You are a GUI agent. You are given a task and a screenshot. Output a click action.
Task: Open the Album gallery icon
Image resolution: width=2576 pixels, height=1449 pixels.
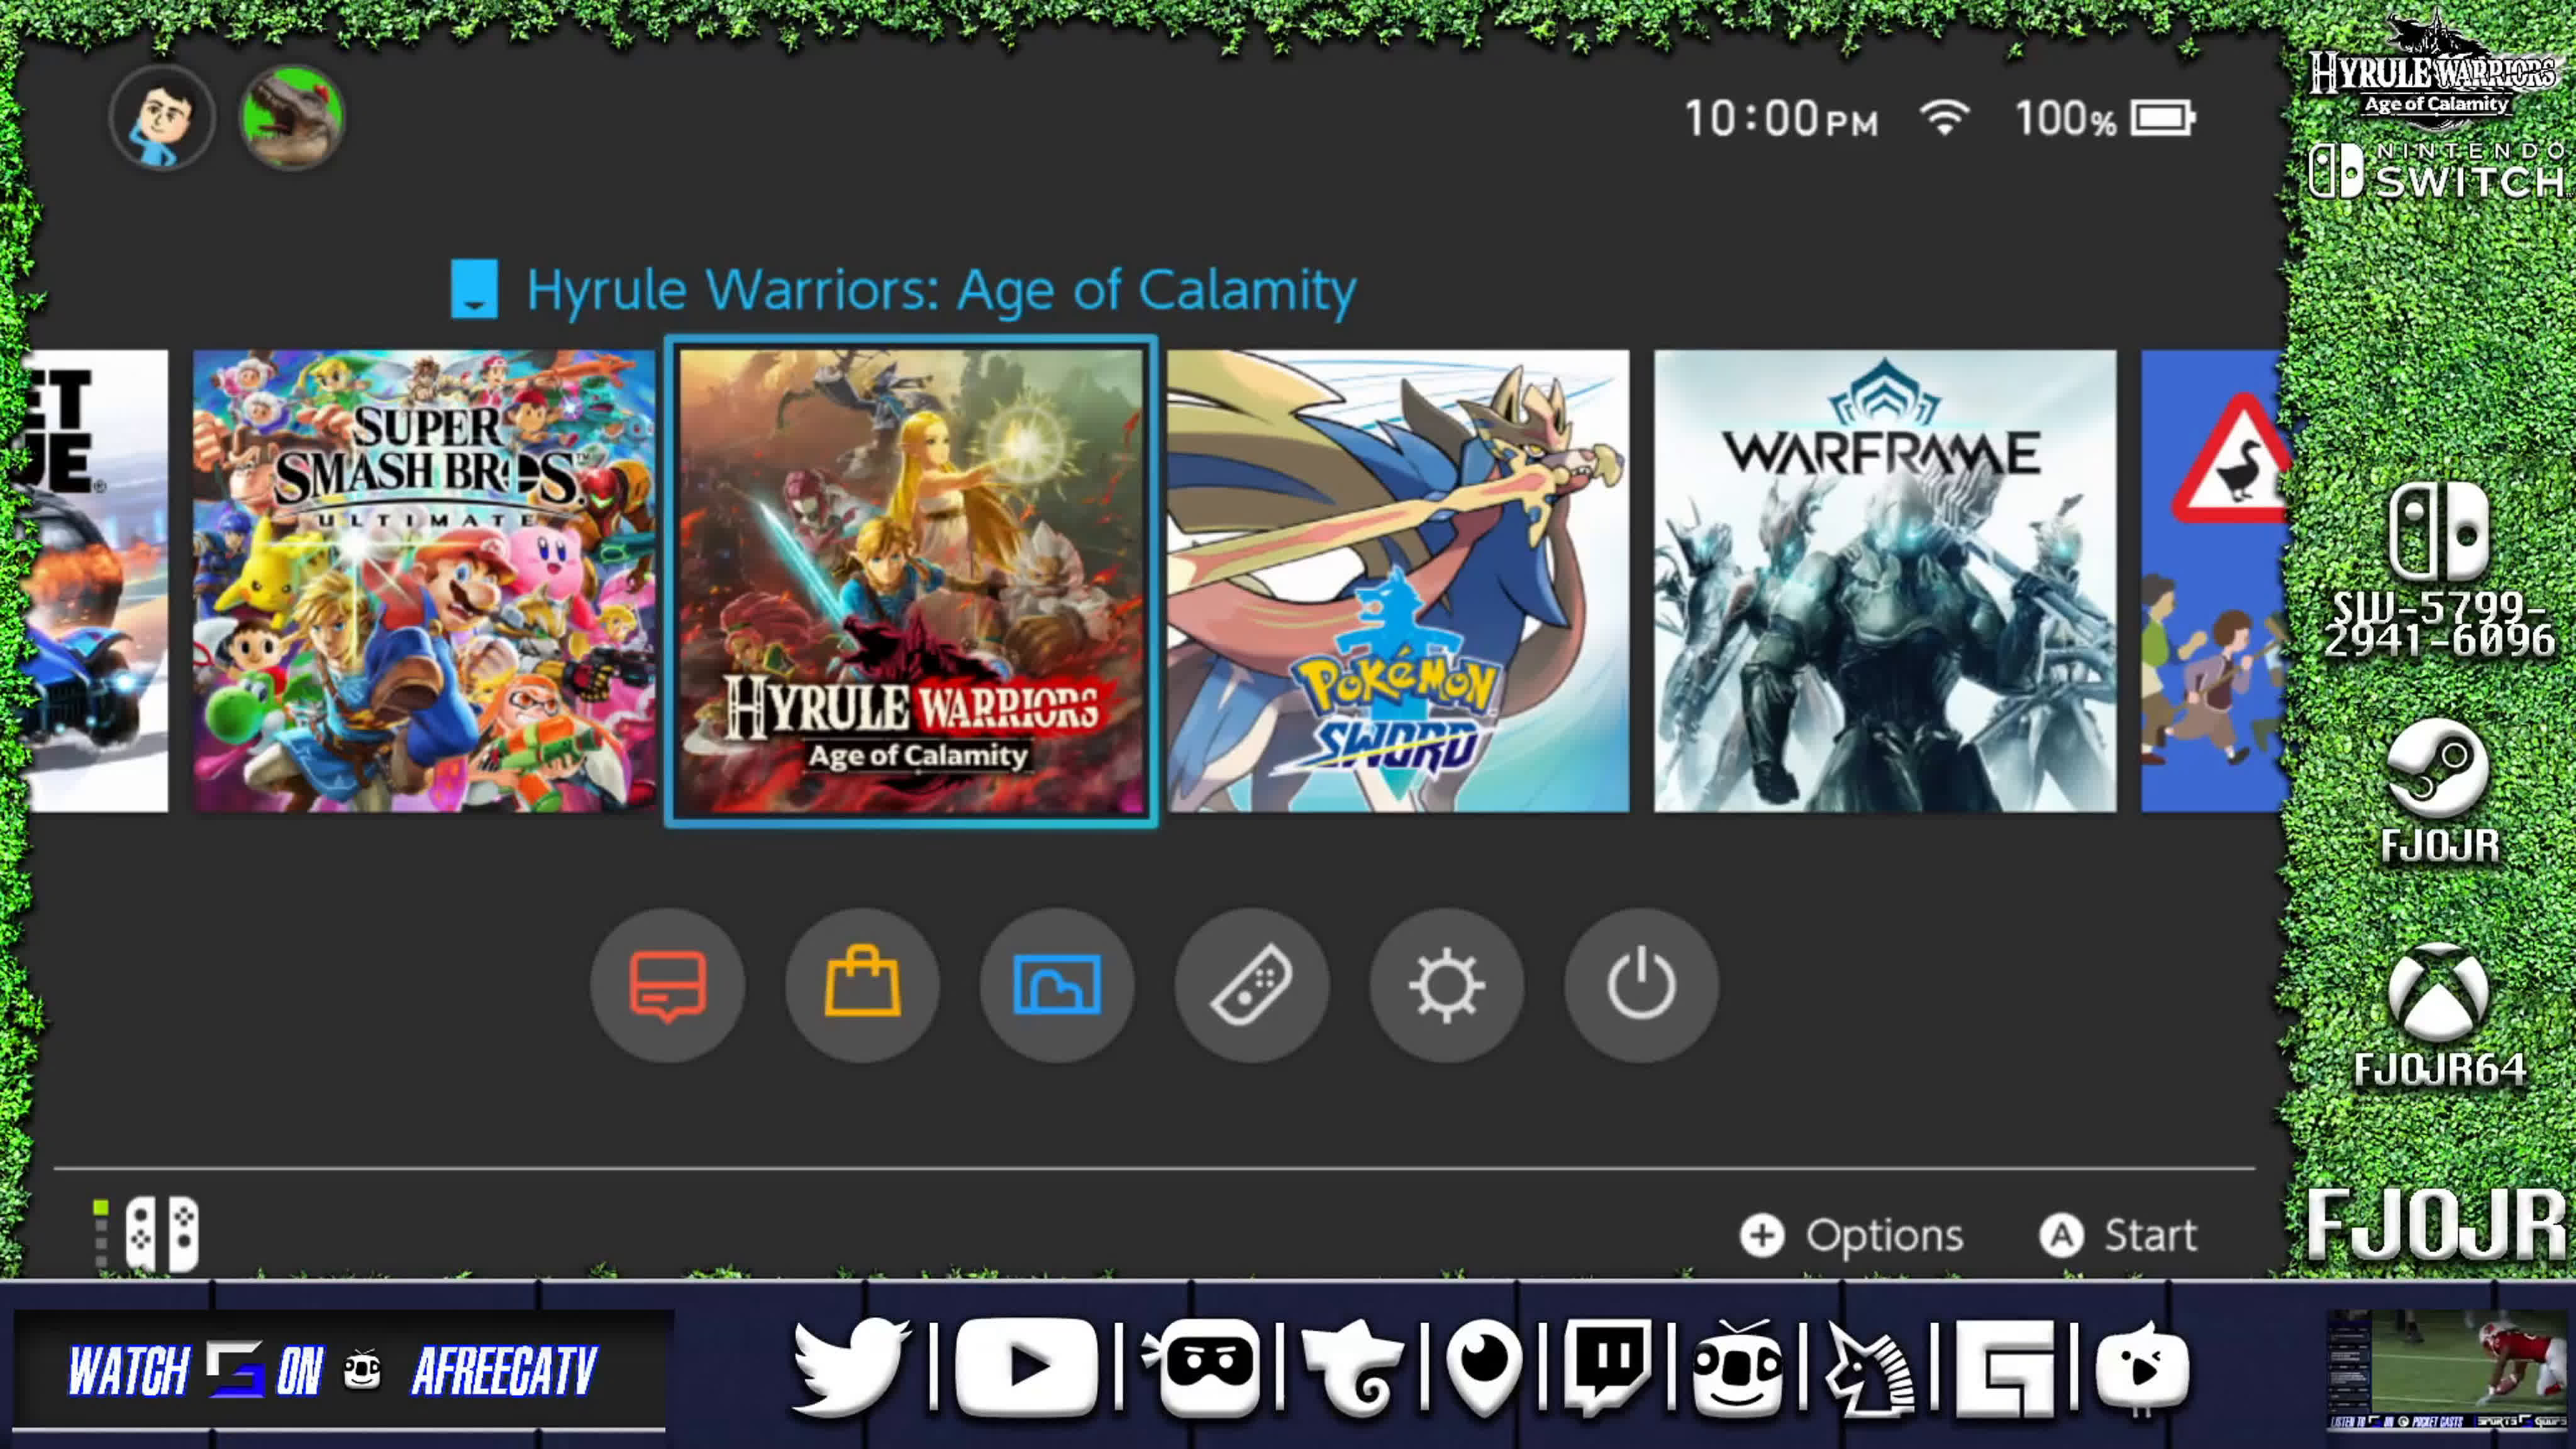pyautogui.click(x=1057, y=985)
